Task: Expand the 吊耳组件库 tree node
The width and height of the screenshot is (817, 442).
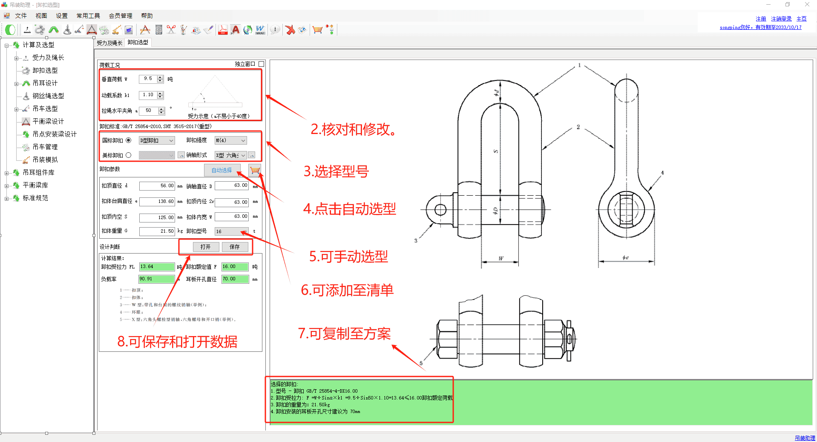Action: pyautogui.click(x=6, y=173)
